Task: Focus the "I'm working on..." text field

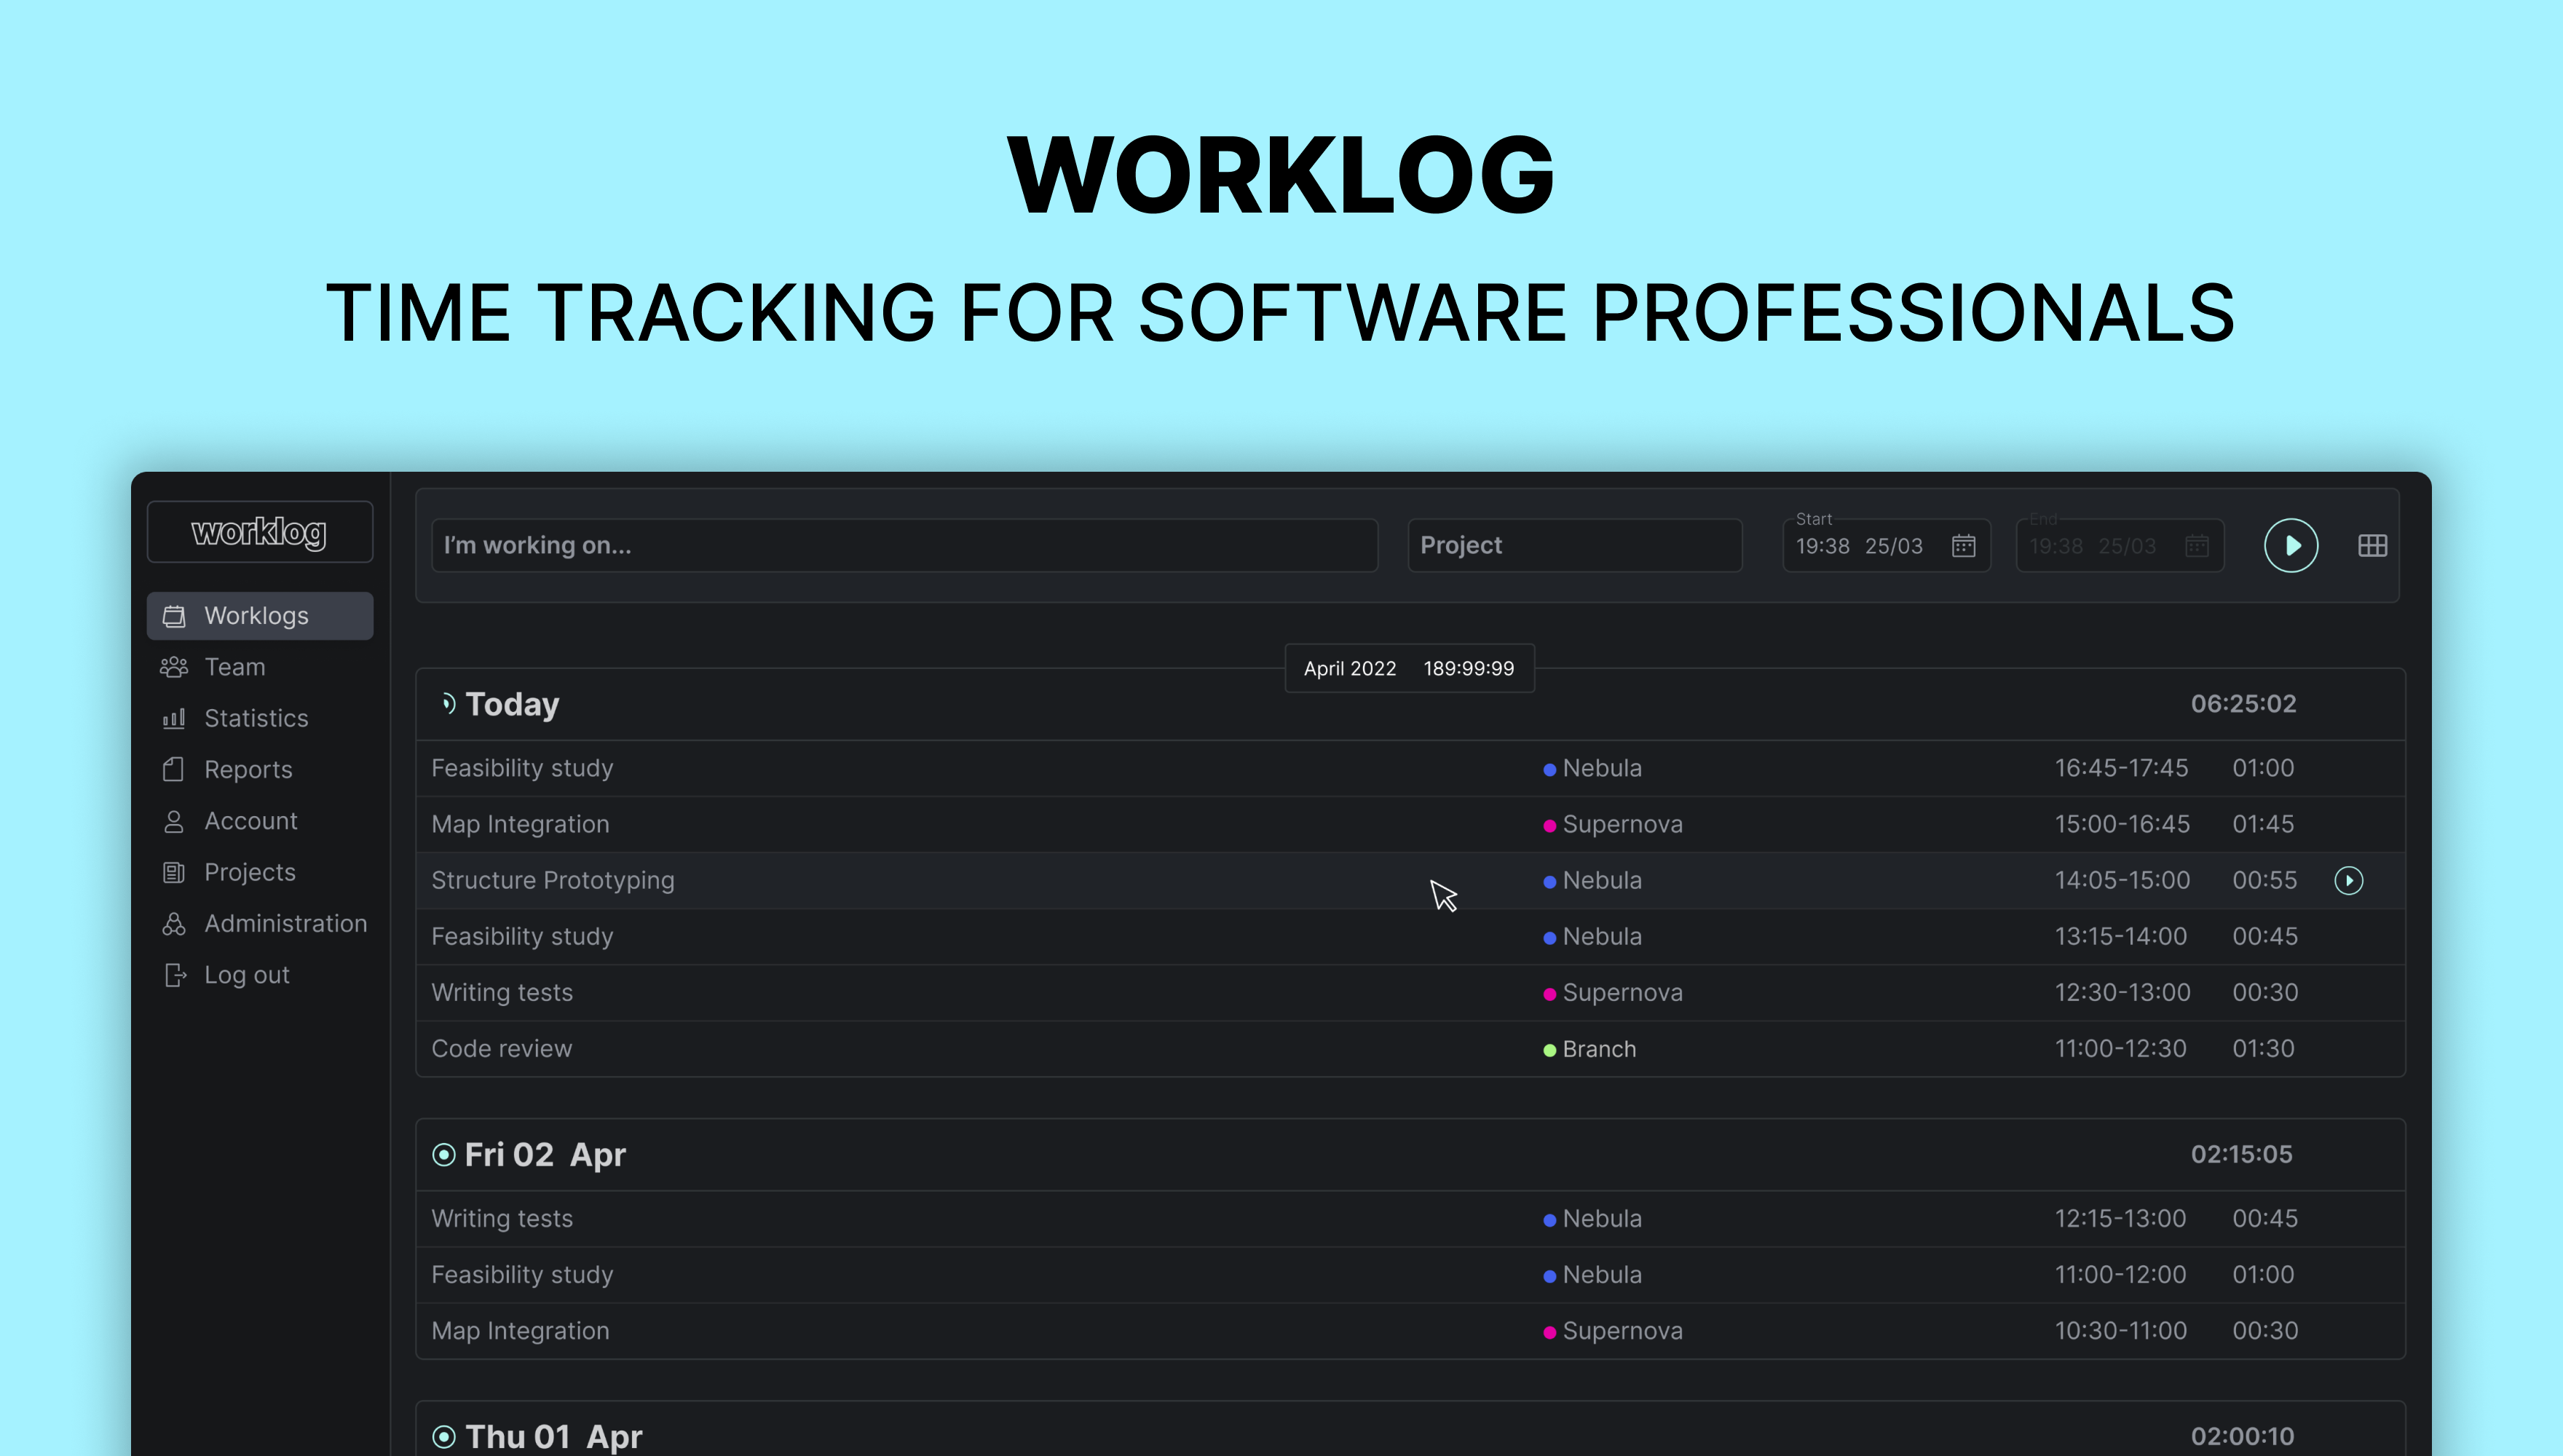Action: pyautogui.click(x=904, y=546)
